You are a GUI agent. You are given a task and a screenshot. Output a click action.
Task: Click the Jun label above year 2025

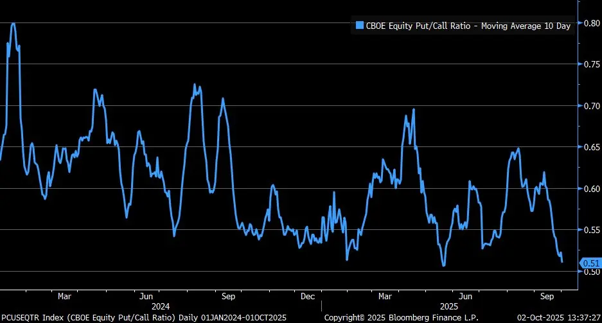coord(466,296)
